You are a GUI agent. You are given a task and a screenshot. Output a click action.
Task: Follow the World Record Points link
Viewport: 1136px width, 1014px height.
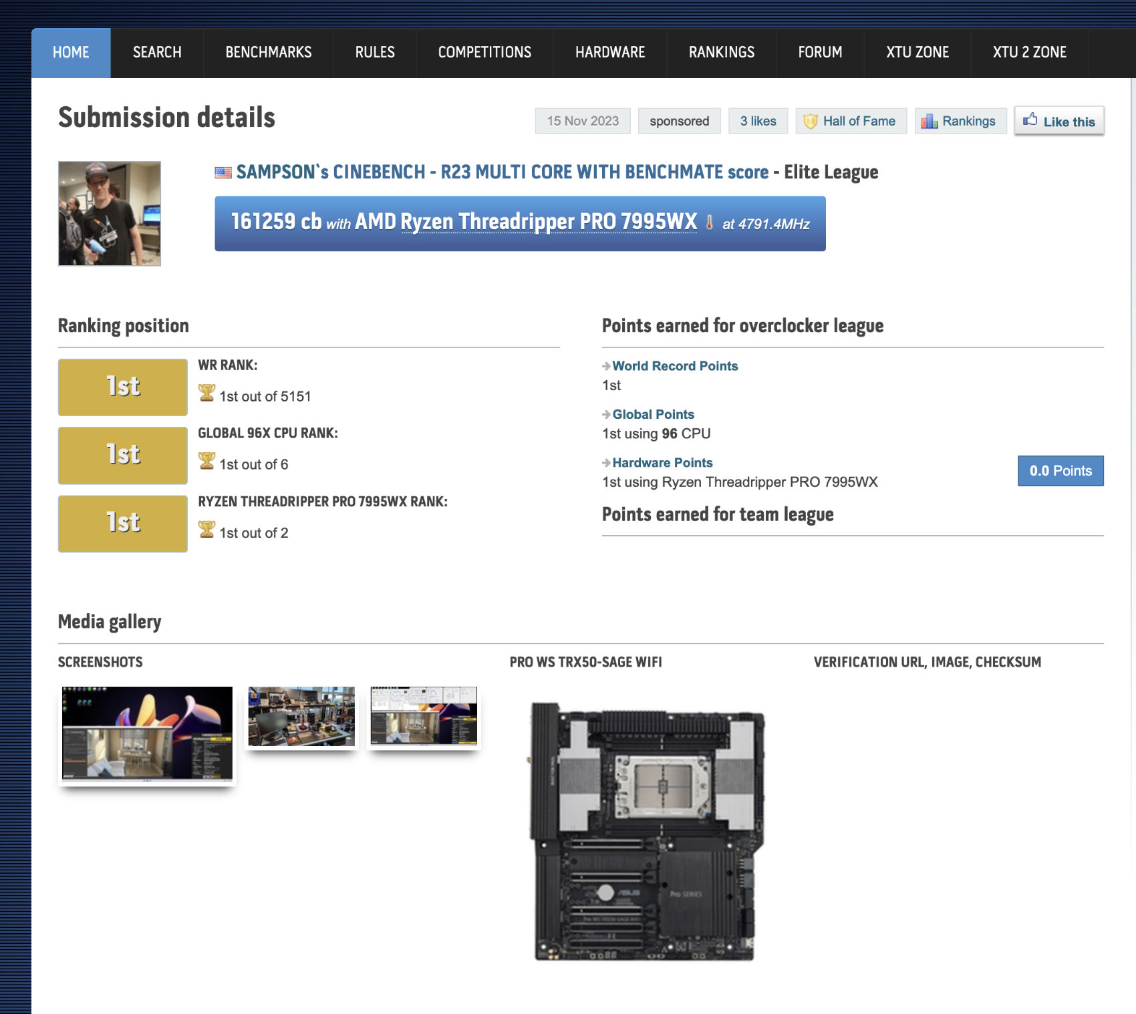[675, 366]
